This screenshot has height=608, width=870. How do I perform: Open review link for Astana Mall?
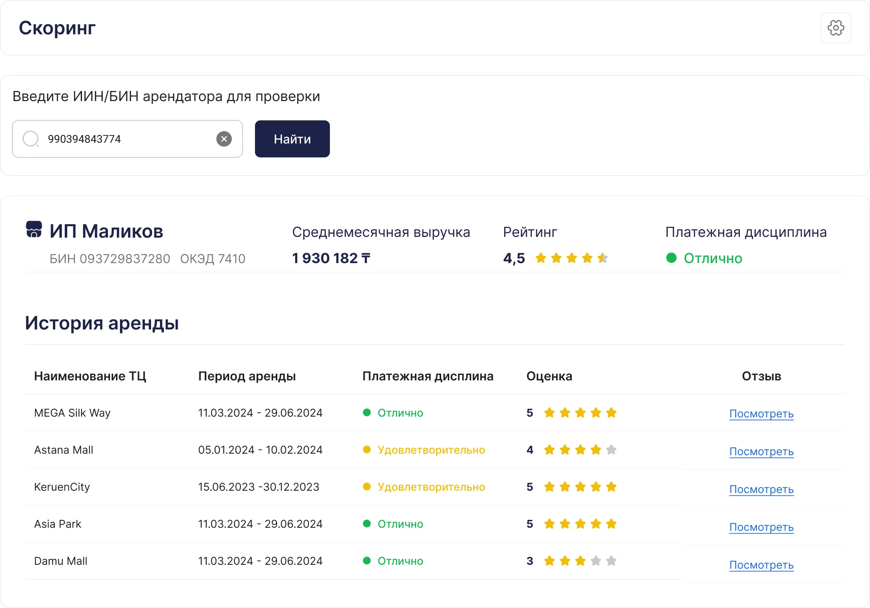coord(761,451)
